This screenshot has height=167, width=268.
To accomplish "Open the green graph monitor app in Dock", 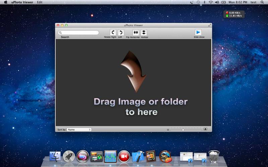I will (111, 156).
